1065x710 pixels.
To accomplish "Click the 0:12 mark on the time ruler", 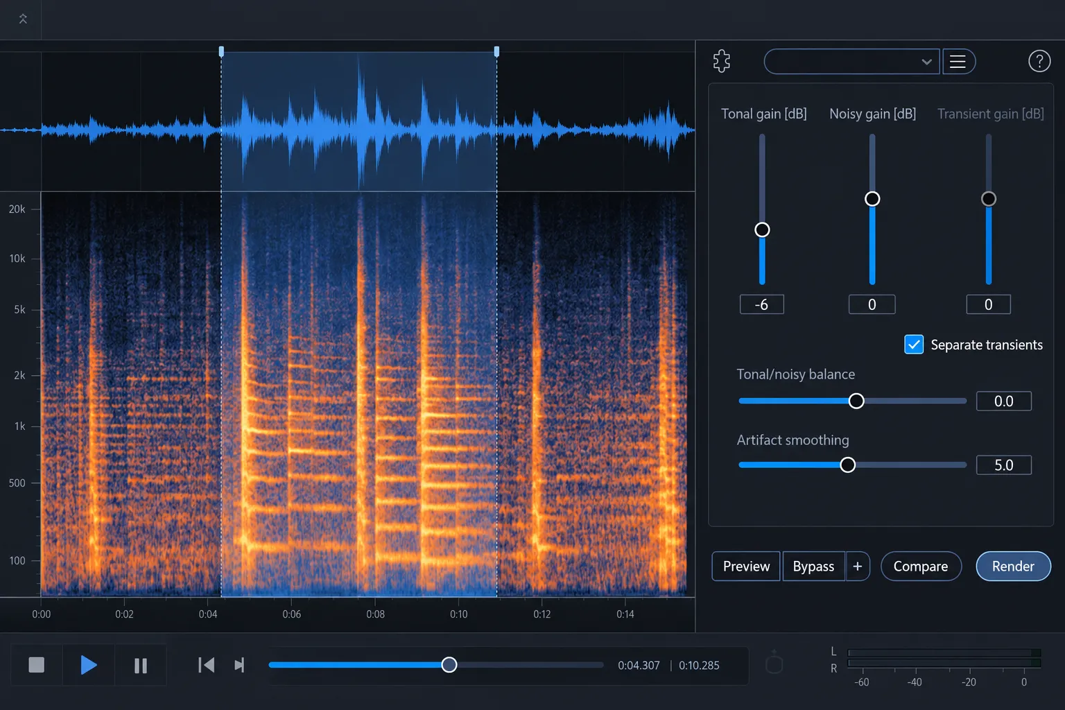I will click(542, 614).
